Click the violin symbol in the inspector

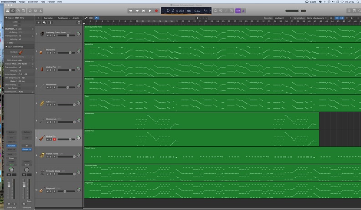point(21,52)
